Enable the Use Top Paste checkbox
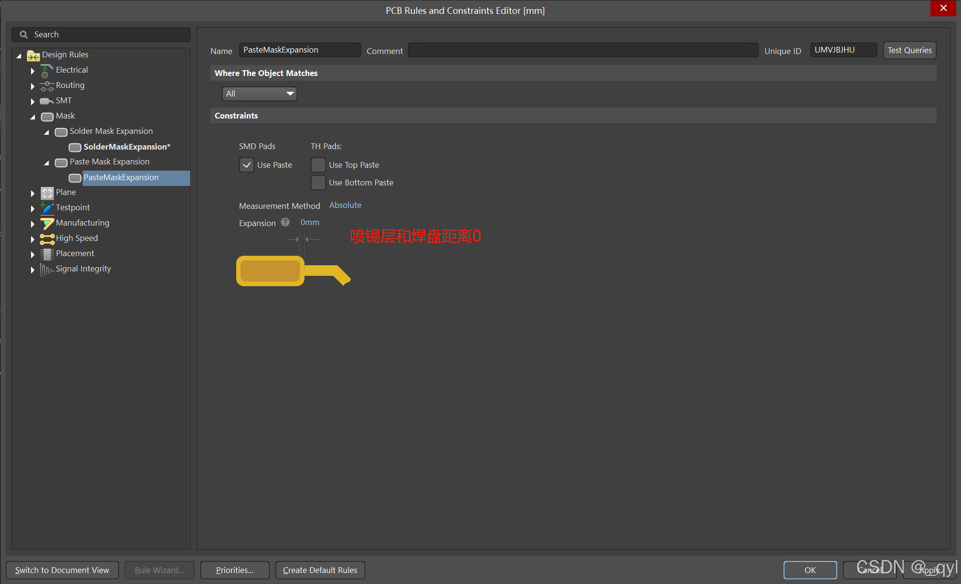 point(318,165)
